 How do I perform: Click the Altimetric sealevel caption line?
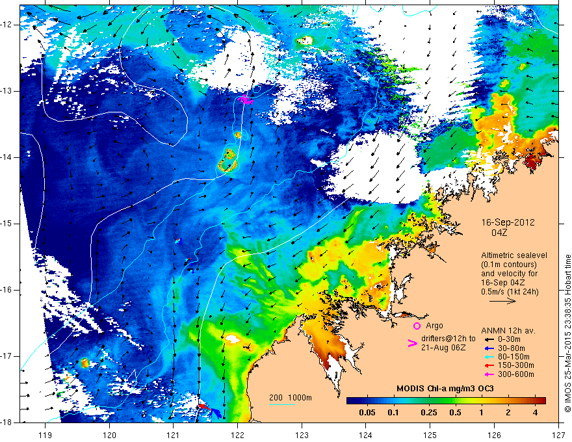point(514,255)
